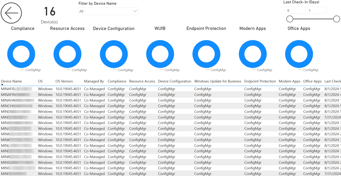The width and height of the screenshot is (341, 176).
Task: Select the left handle of the check-in slider
Action: coord(290,19)
